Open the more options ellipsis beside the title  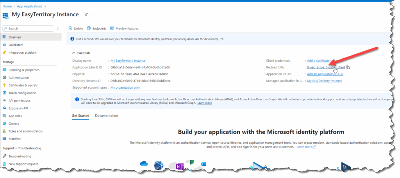[x=94, y=14]
